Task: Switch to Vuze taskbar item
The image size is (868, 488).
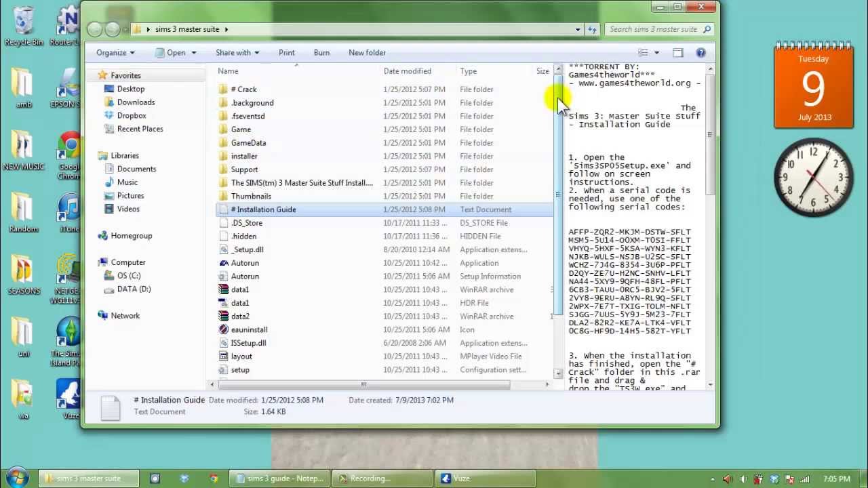Action: [x=485, y=479]
